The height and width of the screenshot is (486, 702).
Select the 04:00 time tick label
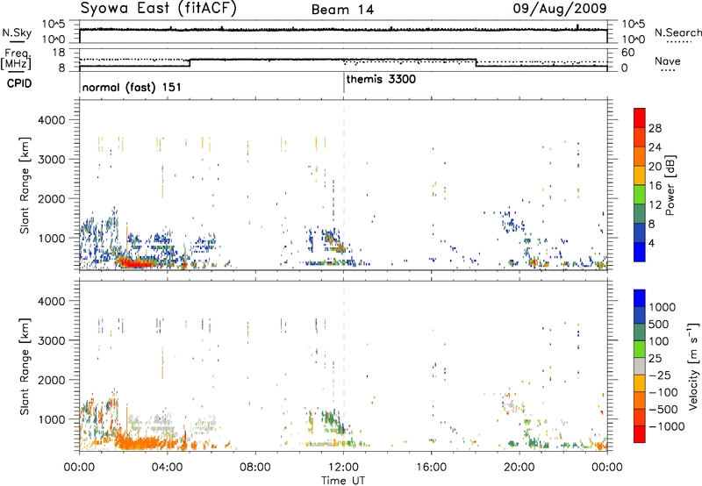[x=168, y=468]
